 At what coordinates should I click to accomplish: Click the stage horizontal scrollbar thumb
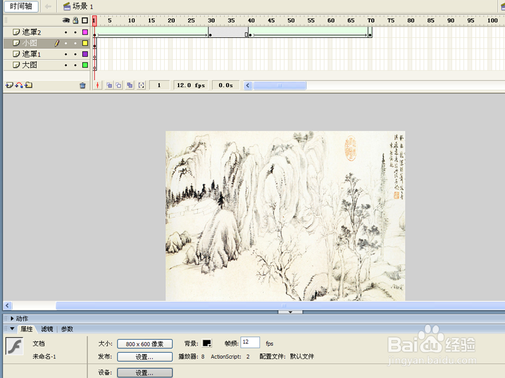tap(280, 306)
